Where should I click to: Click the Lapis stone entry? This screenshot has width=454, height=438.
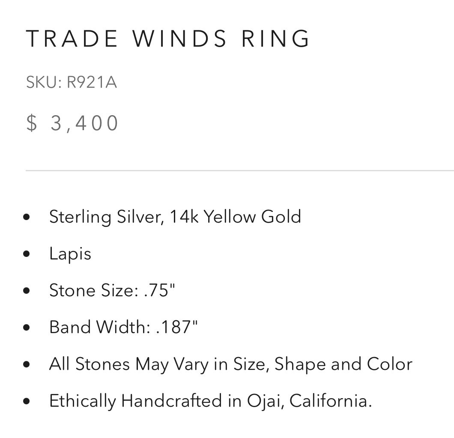70,254
